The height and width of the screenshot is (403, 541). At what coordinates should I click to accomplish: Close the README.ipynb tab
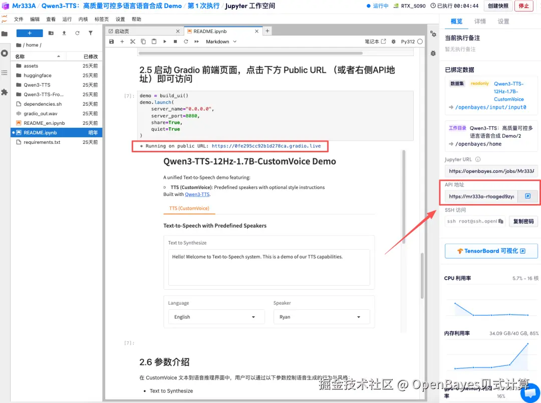point(256,31)
